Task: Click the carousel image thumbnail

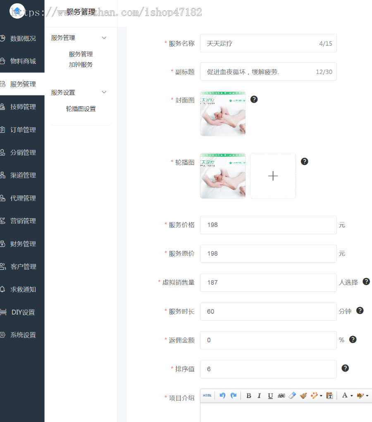Action: pos(223,176)
